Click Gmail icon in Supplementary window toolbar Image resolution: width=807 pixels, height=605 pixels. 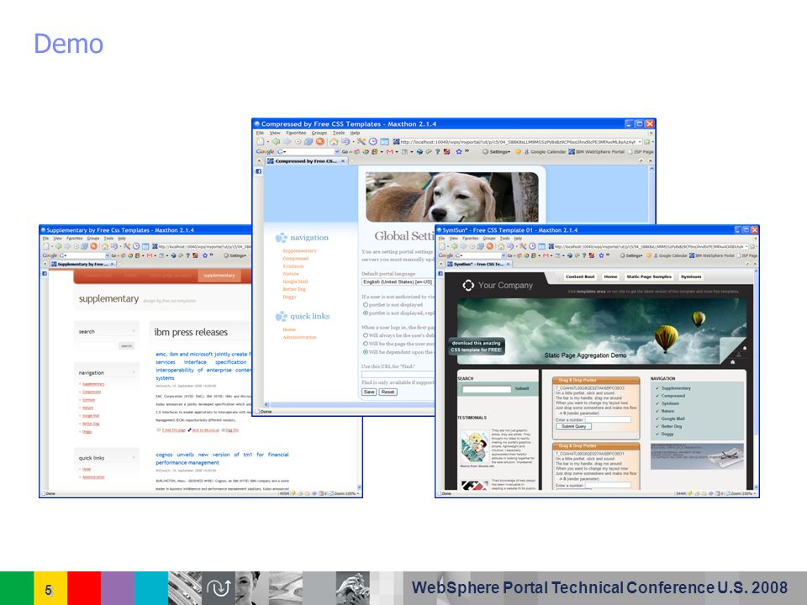click(150, 255)
